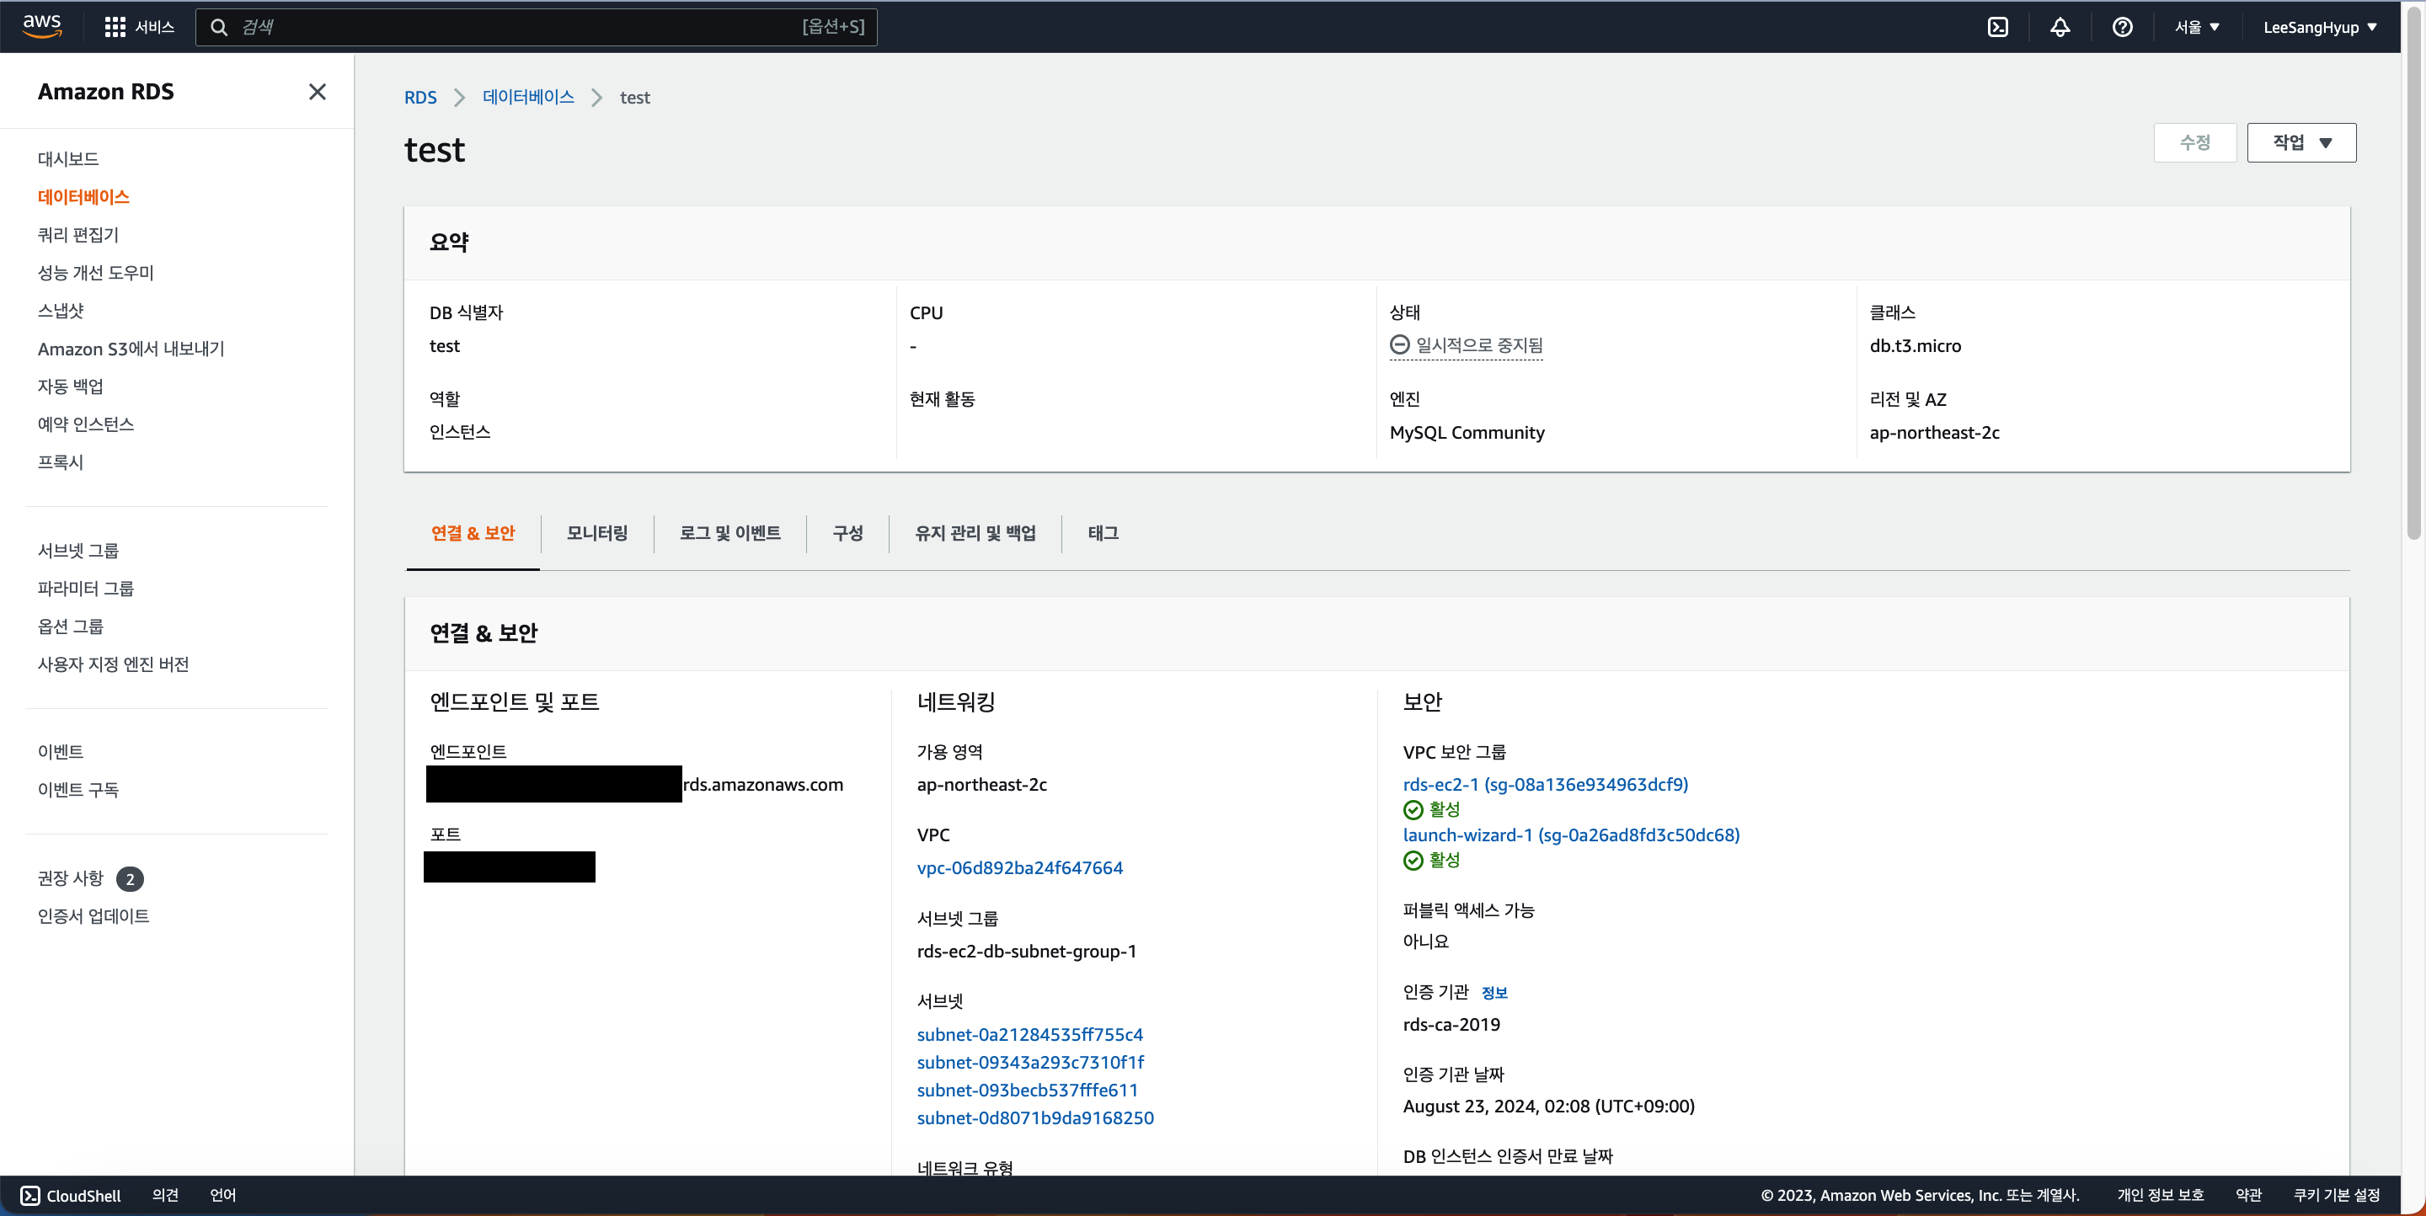Select 데이터베이스 in the sidebar
The width and height of the screenshot is (2426, 1216).
pyautogui.click(x=84, y=197)
